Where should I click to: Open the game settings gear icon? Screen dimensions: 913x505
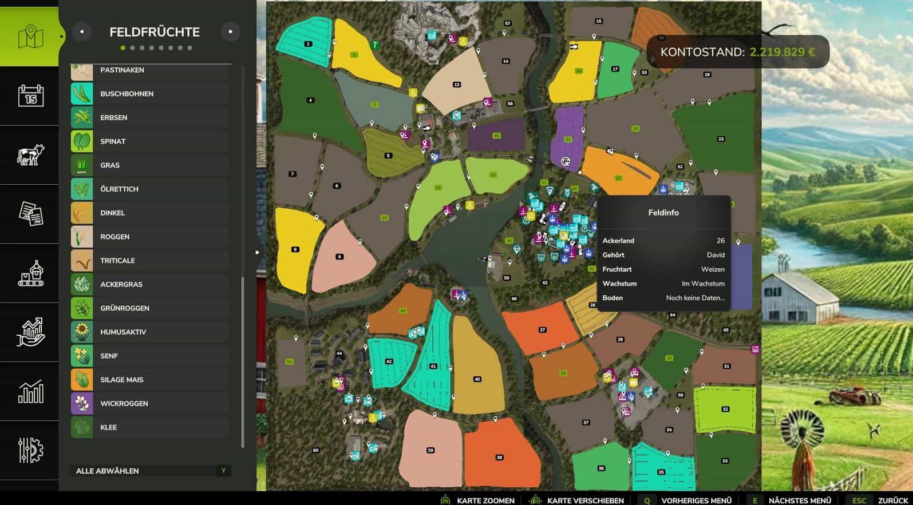pos(30,451)
